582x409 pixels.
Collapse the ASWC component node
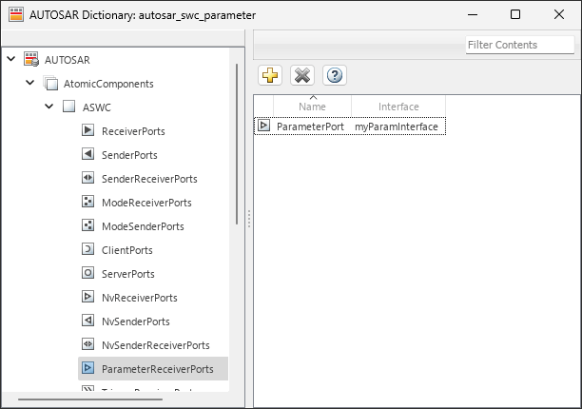coord(48,107)
